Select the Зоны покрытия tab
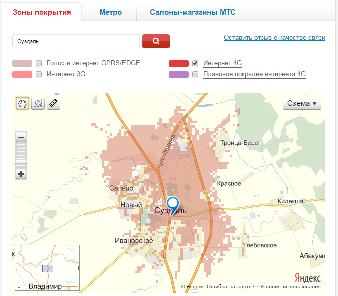The height and width of the screenshot is (296, 338). (42, 12)
